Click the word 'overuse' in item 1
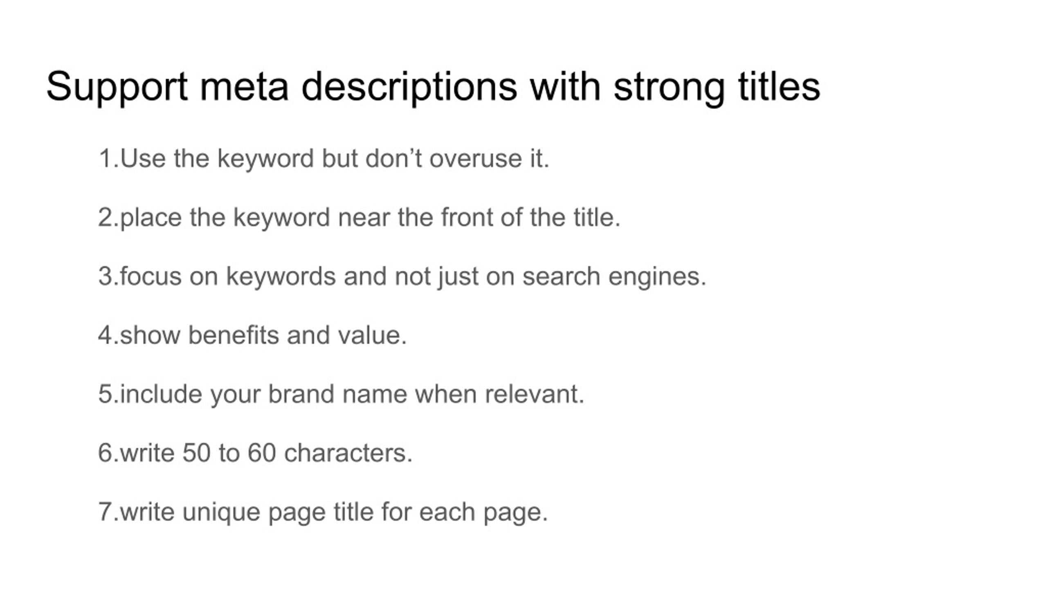 tap(475, 159)
